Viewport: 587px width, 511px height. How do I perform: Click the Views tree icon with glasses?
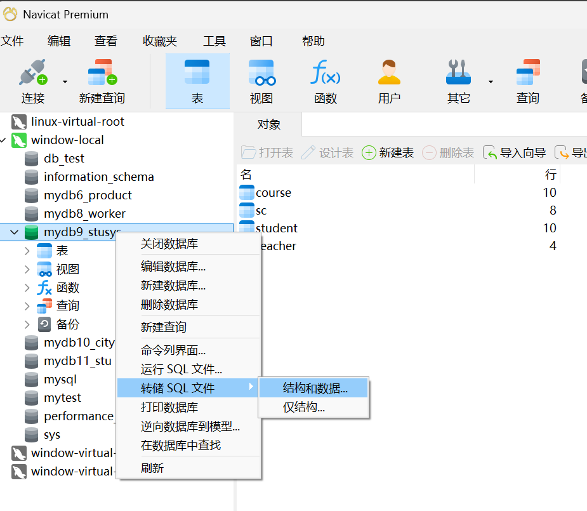pyautogui.click(x=44, y=269)
